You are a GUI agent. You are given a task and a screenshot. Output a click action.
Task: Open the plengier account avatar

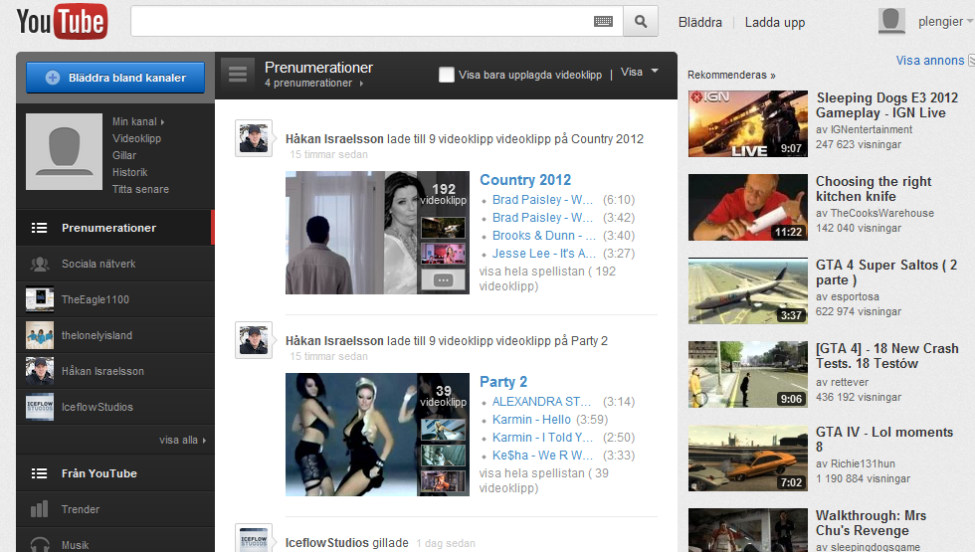891,21
